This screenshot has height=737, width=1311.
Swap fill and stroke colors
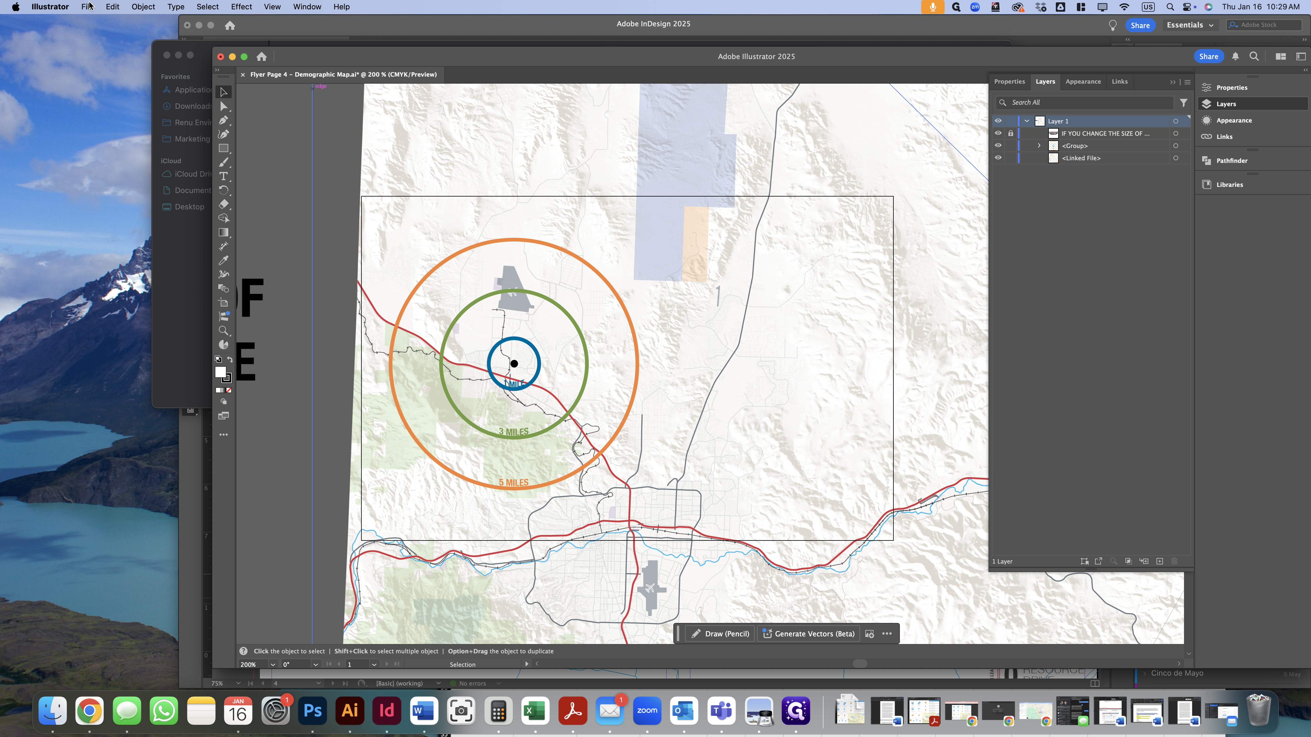[x=230, y=359]
